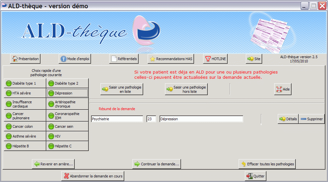328x182 pixels.
Task: Click Saisir une pathologie en liste
Action: [122, 89]
